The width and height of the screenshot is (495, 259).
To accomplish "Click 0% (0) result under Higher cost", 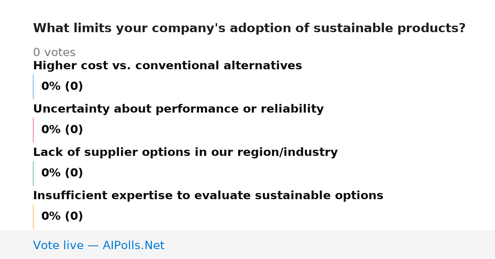I will tap(62, 87).
